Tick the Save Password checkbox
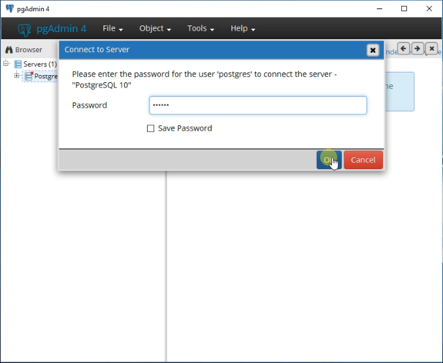 point(150,129)
